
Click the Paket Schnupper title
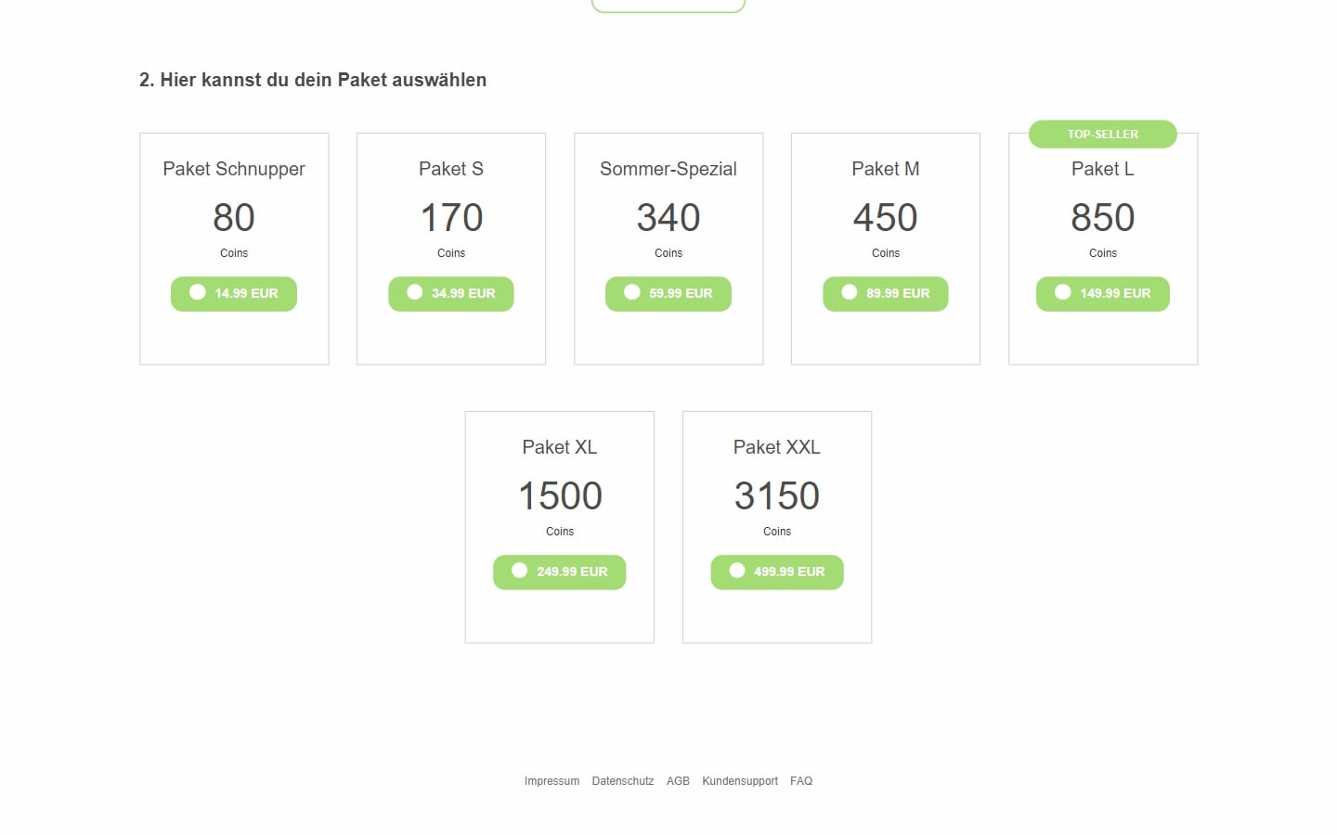[234, 169]
